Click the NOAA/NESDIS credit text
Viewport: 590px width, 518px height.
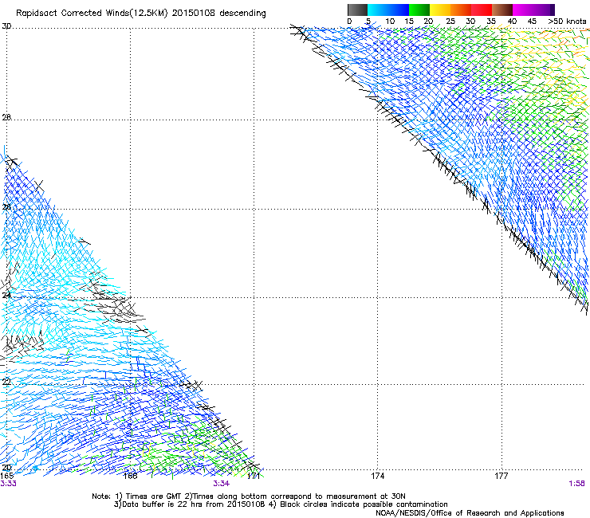coord(470,513)
